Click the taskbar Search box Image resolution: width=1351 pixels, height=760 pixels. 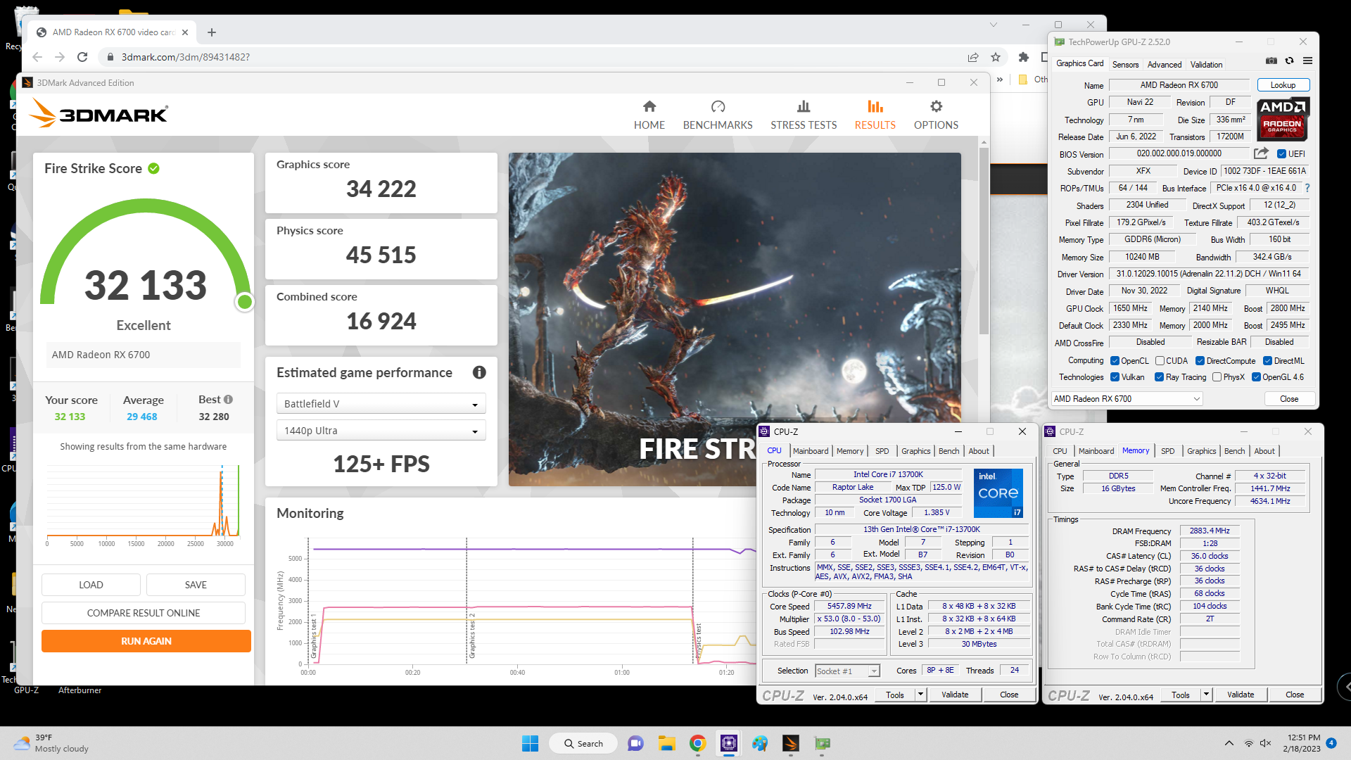(x=583, y=743)
